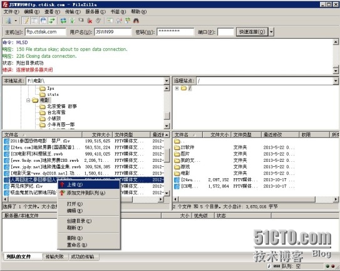Click add-to-queue icon in context menu

tap(62, 193)
